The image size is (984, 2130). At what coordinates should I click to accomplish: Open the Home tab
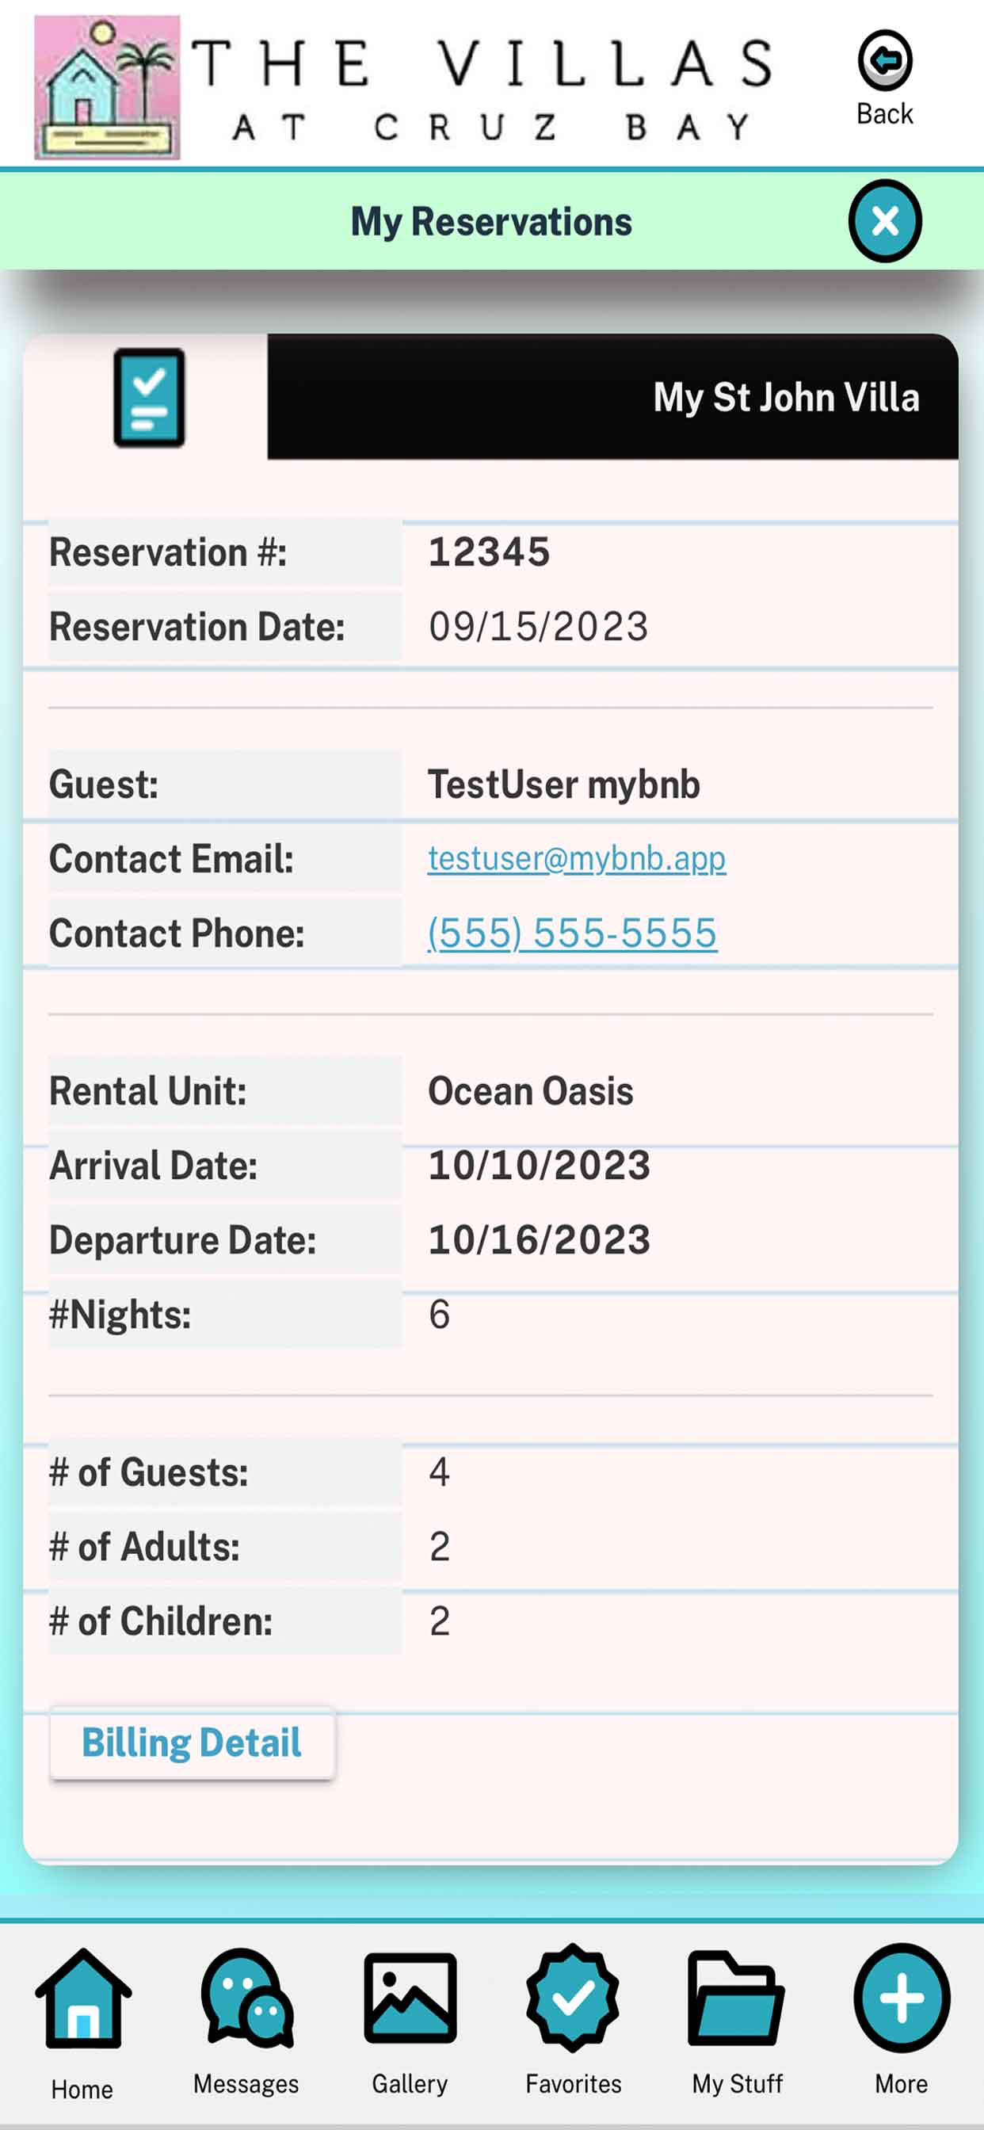point(82,1998)
